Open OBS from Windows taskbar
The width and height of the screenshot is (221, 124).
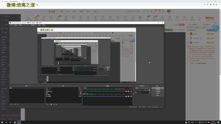pos(19,122)
